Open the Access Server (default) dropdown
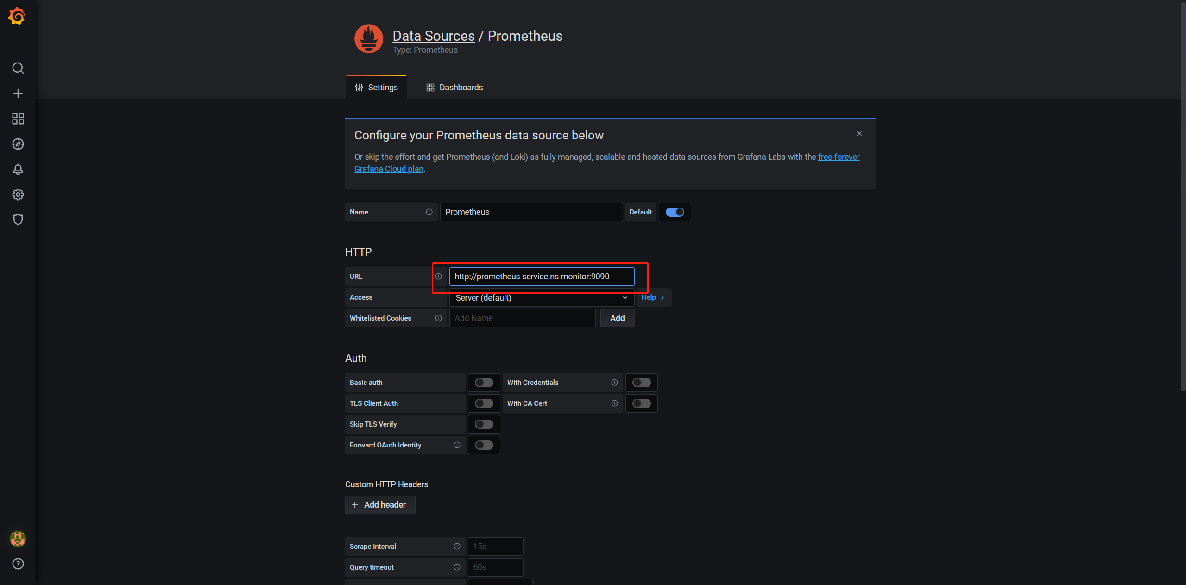 point(542,298)
